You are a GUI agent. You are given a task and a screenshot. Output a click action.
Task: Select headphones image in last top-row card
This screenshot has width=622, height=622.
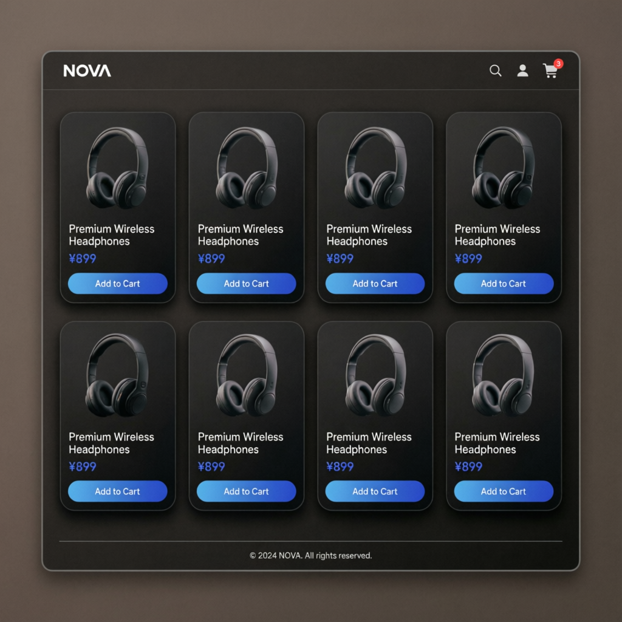(x=504, y=168)
